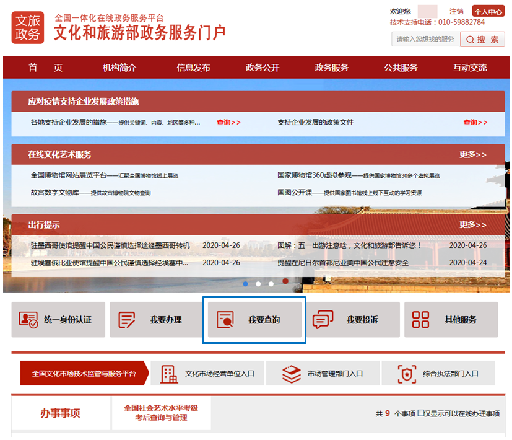Switch to 全国文化市场技术监管与服务平台 tab
Viewport: 512px width, 440px height.
84,374
